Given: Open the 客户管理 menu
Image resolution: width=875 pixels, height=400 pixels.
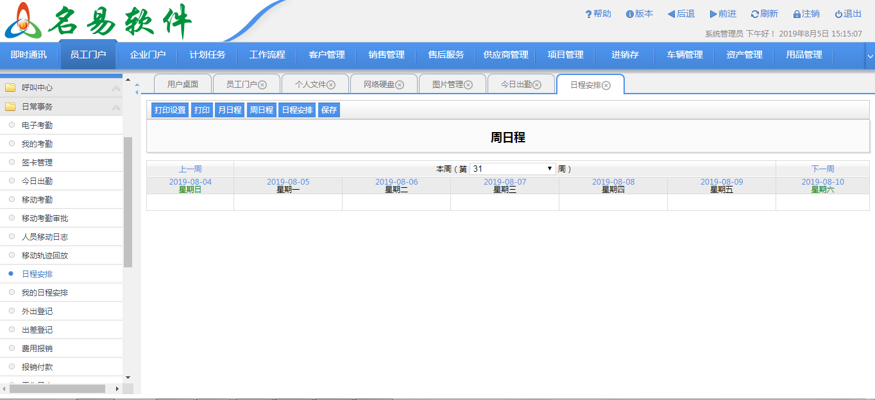Looking at the screenshot, I should (327, 55).
